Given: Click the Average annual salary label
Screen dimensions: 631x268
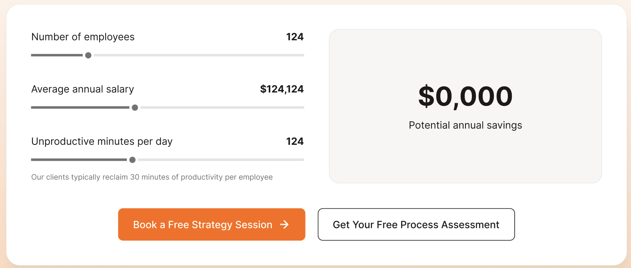Looking at the screenshot, I should [x=82, y=89].
